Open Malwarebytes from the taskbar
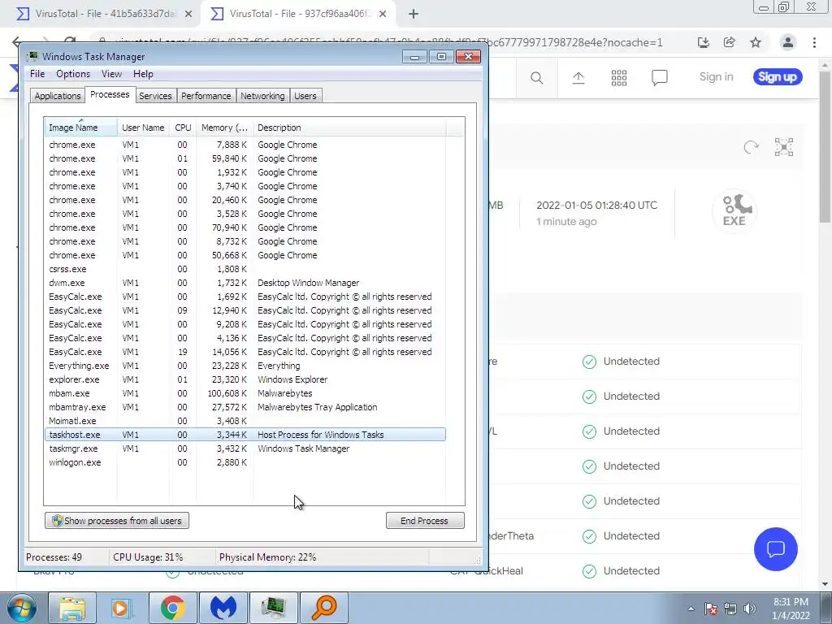This screenshot has width=832, height=624. 223,608
